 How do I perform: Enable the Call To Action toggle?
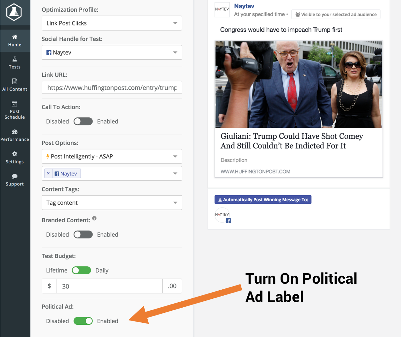point(83,121)
